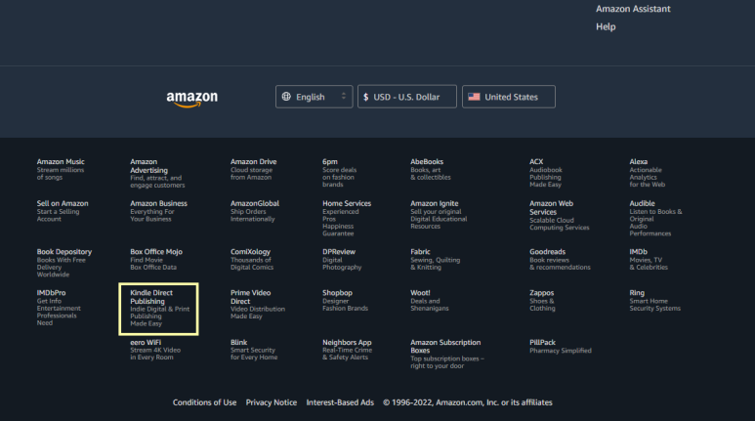Open Neighbors App link
Viewport: 755px width, 421px height.
[347, 350]
